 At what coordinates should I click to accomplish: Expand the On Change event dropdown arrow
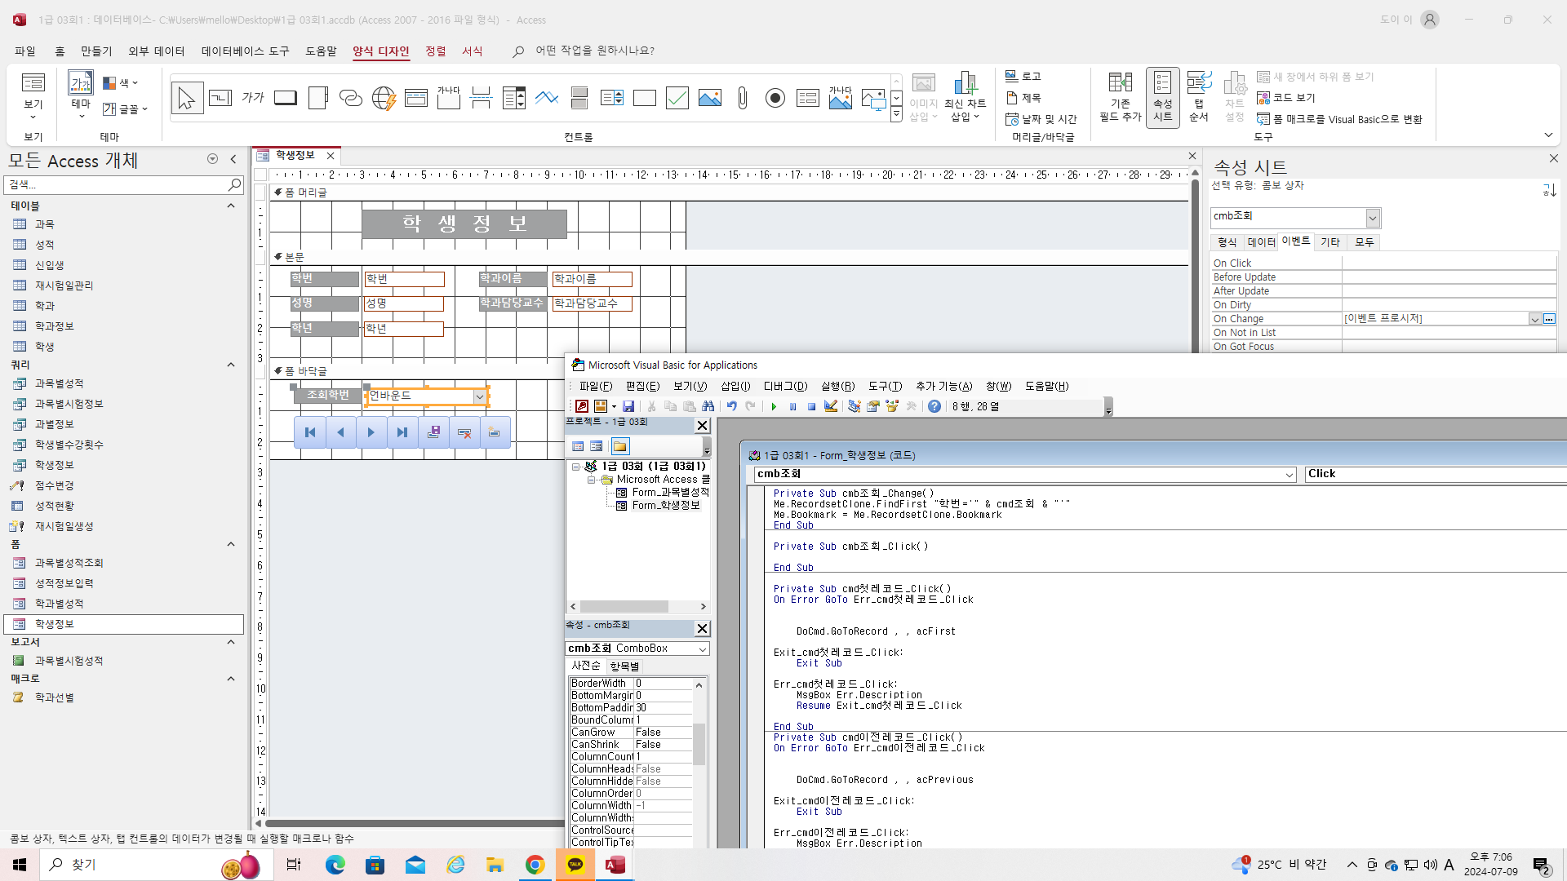coord(1534,319)
